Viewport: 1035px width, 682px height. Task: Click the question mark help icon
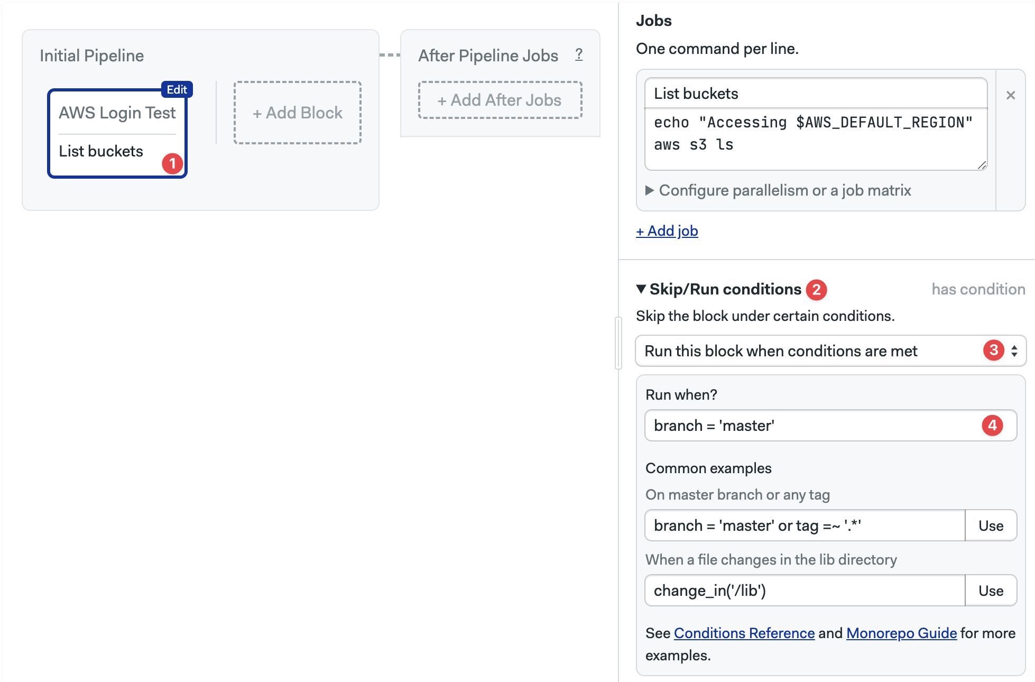point(579,54)
